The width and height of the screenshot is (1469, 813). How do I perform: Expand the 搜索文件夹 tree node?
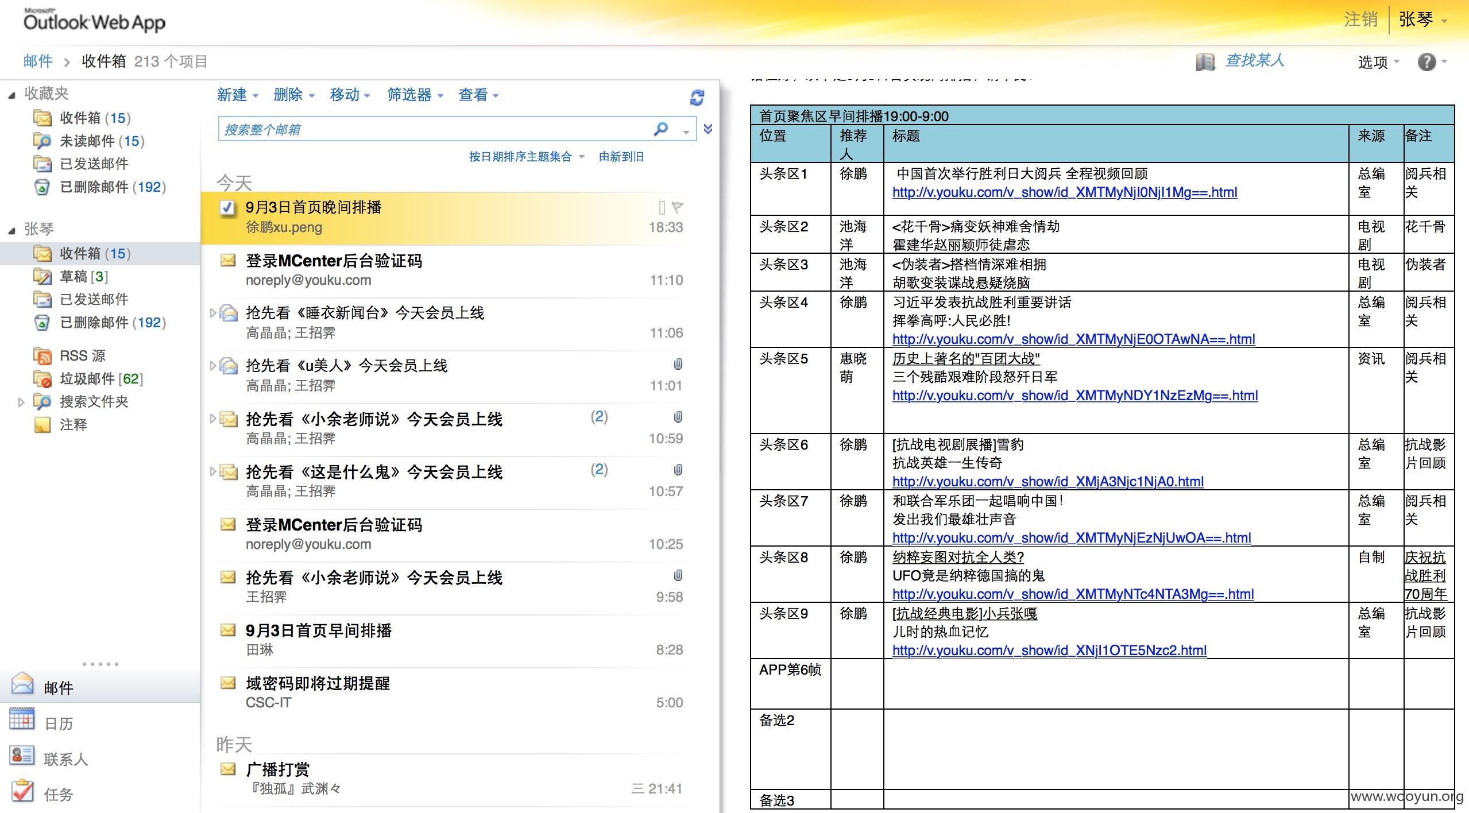[x=21, y=402]
